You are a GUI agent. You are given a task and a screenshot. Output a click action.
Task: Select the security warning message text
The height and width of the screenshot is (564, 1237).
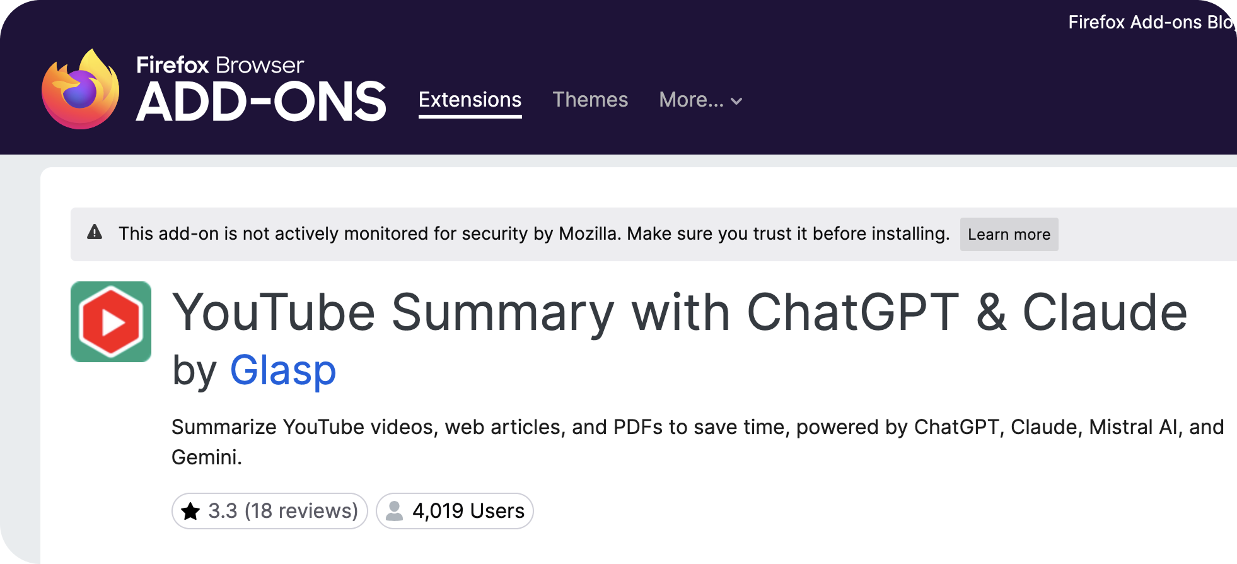534,233
